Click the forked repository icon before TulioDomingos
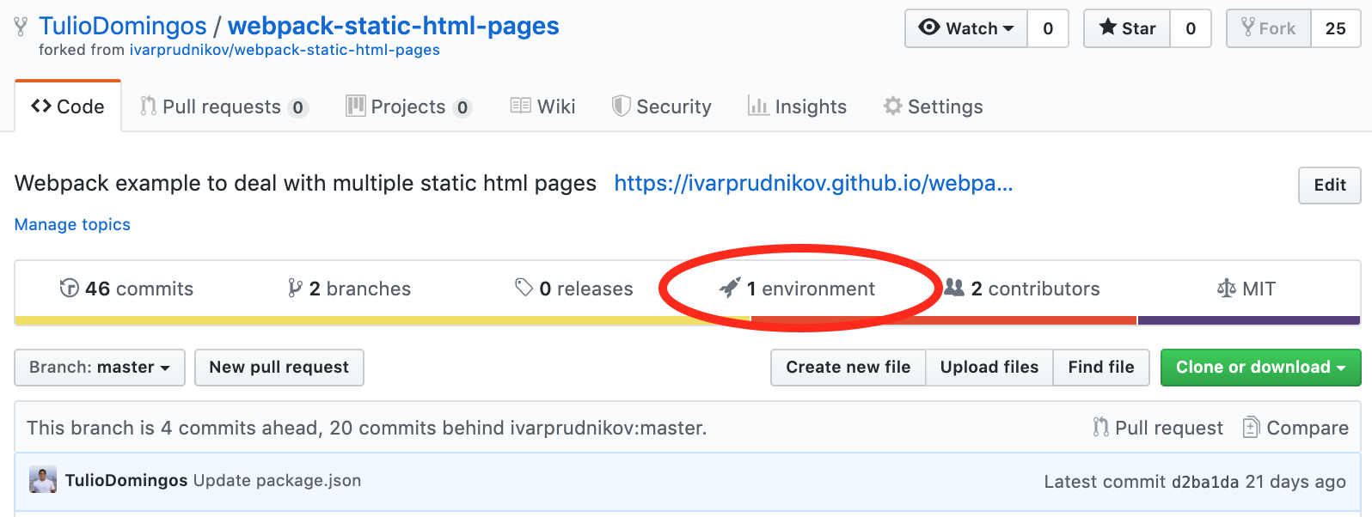The height and width of the screenshot is (517, 1372). [21, 27]
